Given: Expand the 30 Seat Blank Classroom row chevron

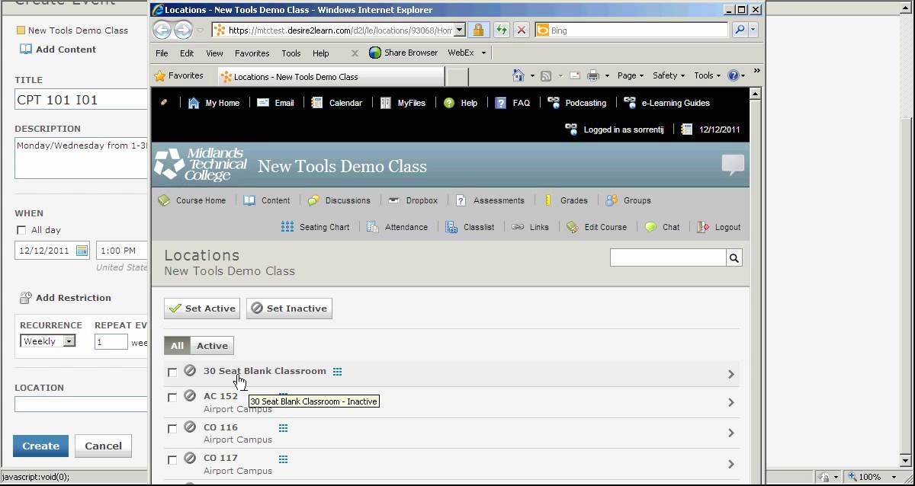Looking at the screenshot, I should click(x=730, y=374).
